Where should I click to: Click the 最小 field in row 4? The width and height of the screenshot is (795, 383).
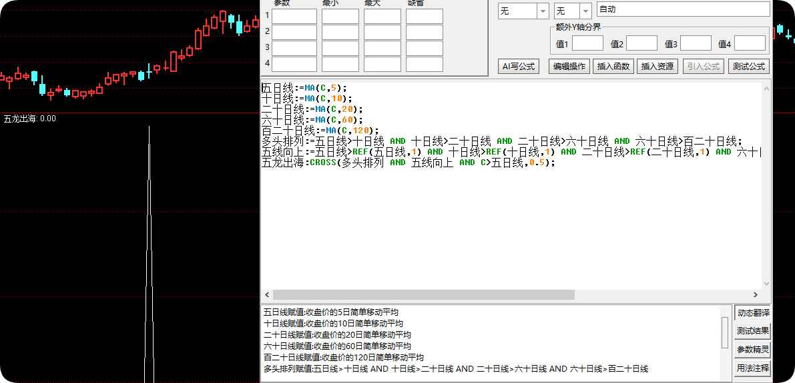(340, 64)
